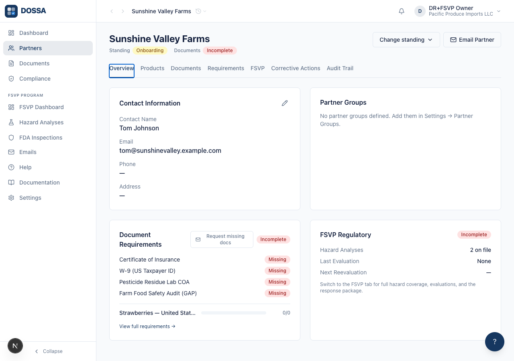Open the round help question-mark button
This screenshot has width=514, height=361.
495,342
